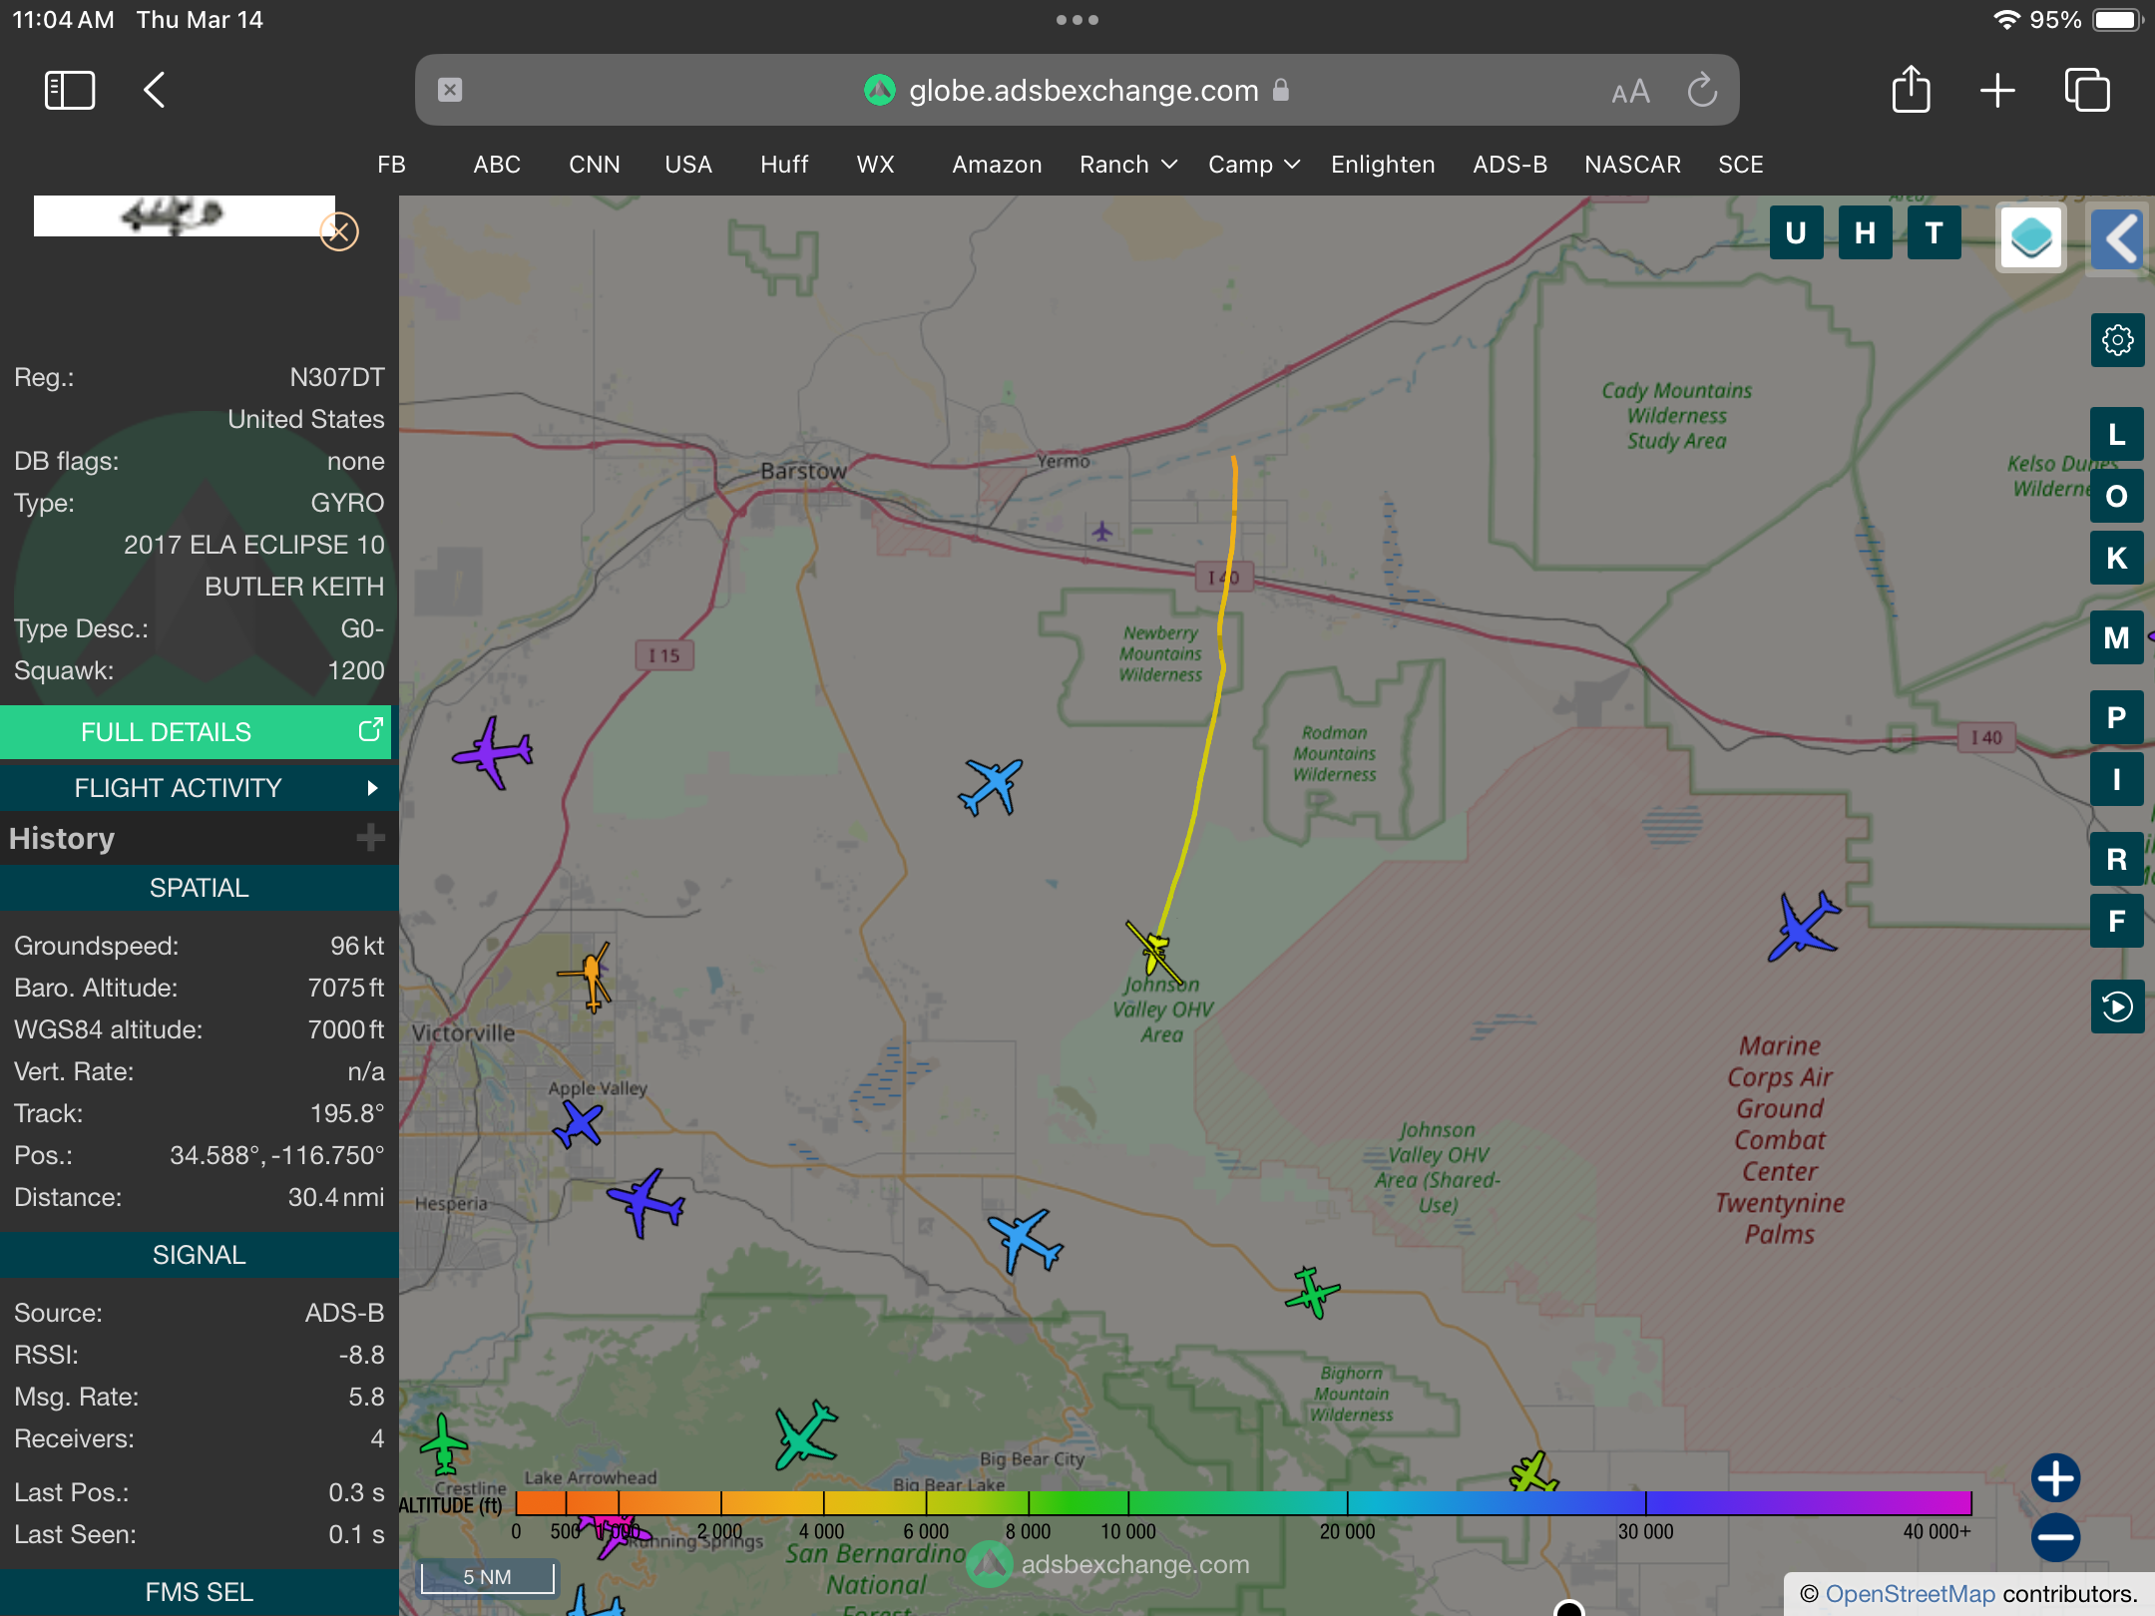Click the replay history icon

pos(2117,1007)
